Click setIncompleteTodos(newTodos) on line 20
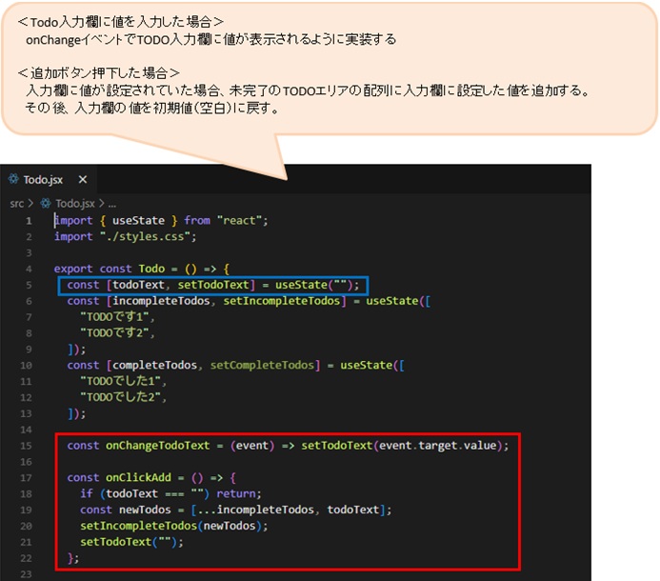Screen dimensions: 660x581 [170, 527]
